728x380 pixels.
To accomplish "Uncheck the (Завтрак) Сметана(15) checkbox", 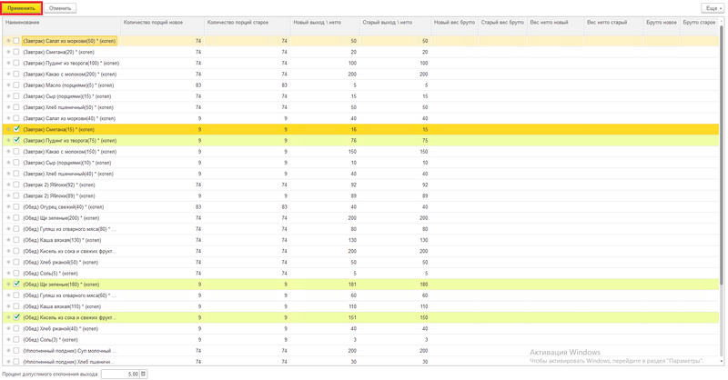I will point(16,129).
